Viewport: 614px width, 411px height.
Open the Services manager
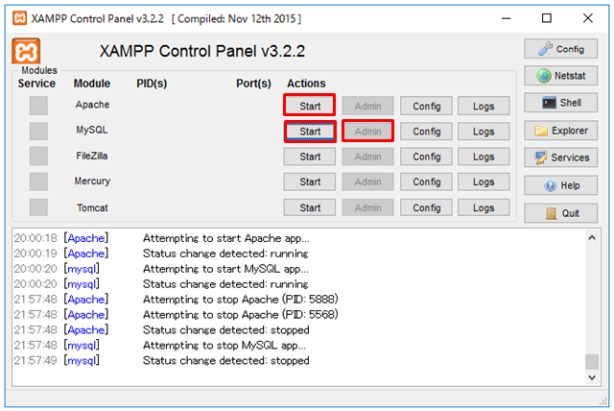coord(560,157)
